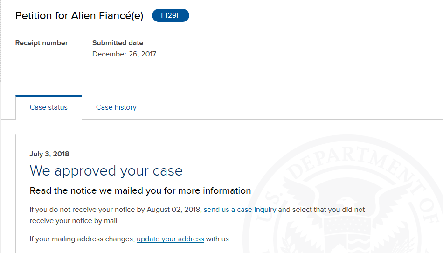Select the December 26, 2017 date value
Screen dimensions: 443x253
[x=125, y=54]
